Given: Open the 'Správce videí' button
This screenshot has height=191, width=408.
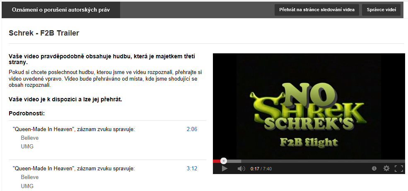Looking at the screenshot, I should [381, 10].
